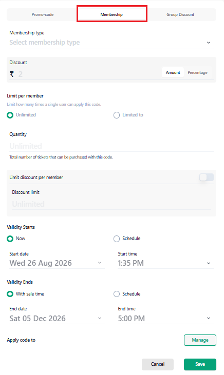The width and height of the screenshot is (224, 375).
Task: Switch discount to Percentage
Action: (197, 72)
